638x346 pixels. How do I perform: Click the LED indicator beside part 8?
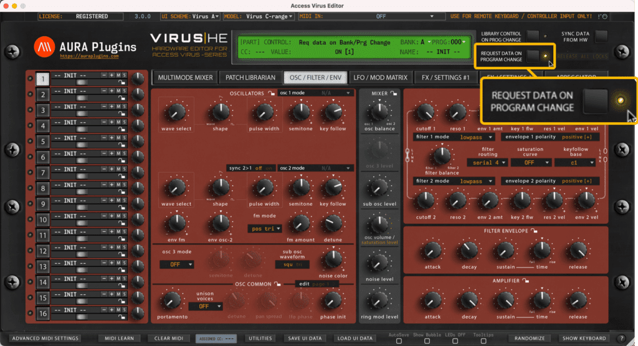point(30,188)
